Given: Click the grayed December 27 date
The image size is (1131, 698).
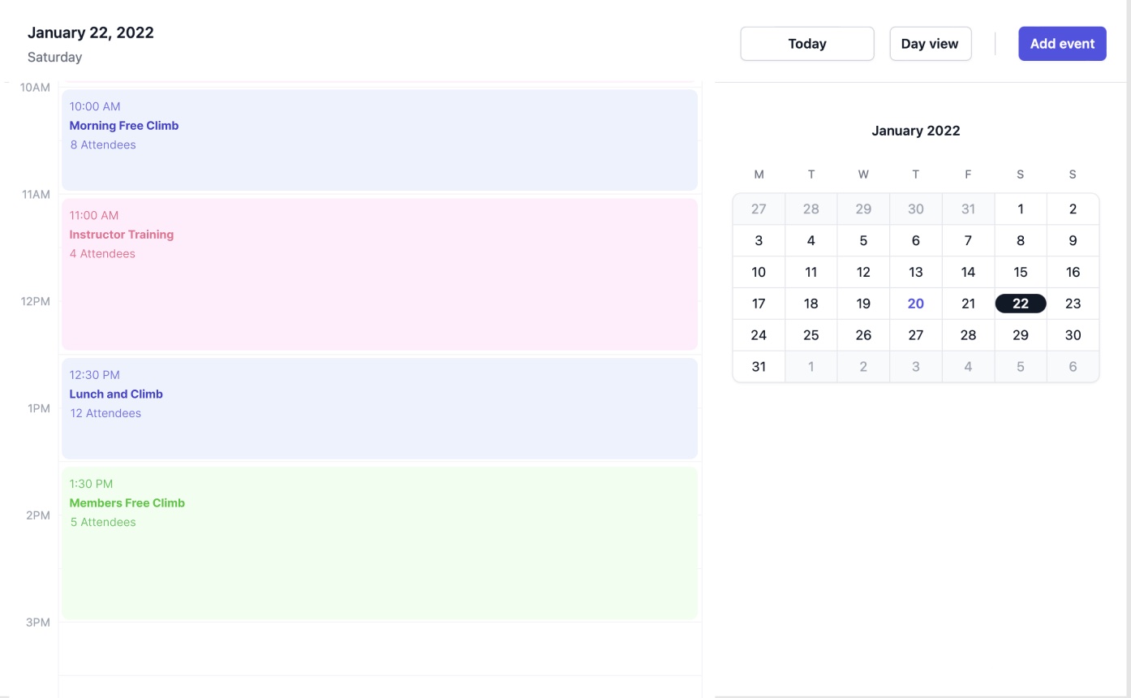Looking at the screenshot, I should (x=759, y=209).
